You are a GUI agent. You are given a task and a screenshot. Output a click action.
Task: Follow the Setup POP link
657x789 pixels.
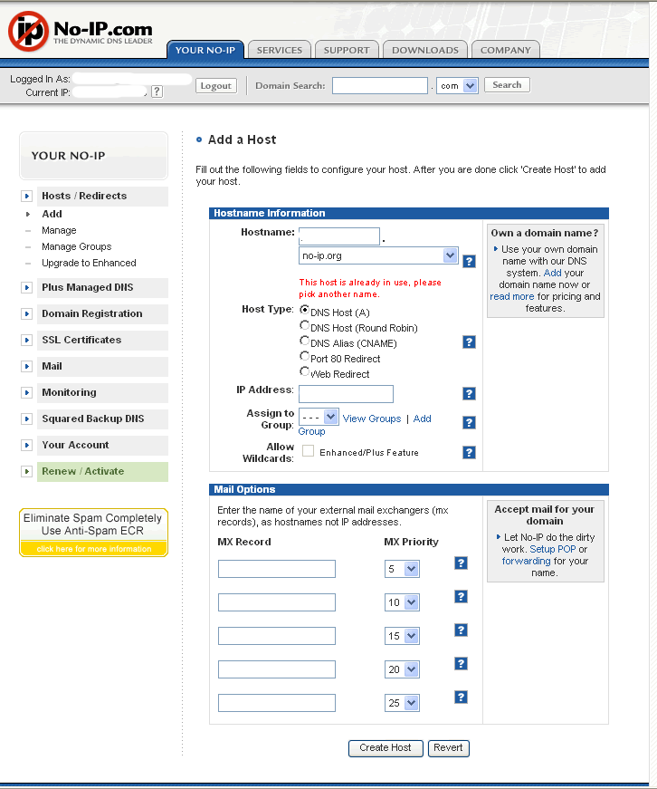(x=553, y=549)
